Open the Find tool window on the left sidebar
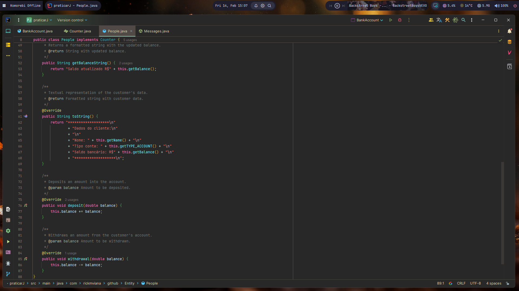The height and width of the screenshot is (291, 519). tap(8, 209)
